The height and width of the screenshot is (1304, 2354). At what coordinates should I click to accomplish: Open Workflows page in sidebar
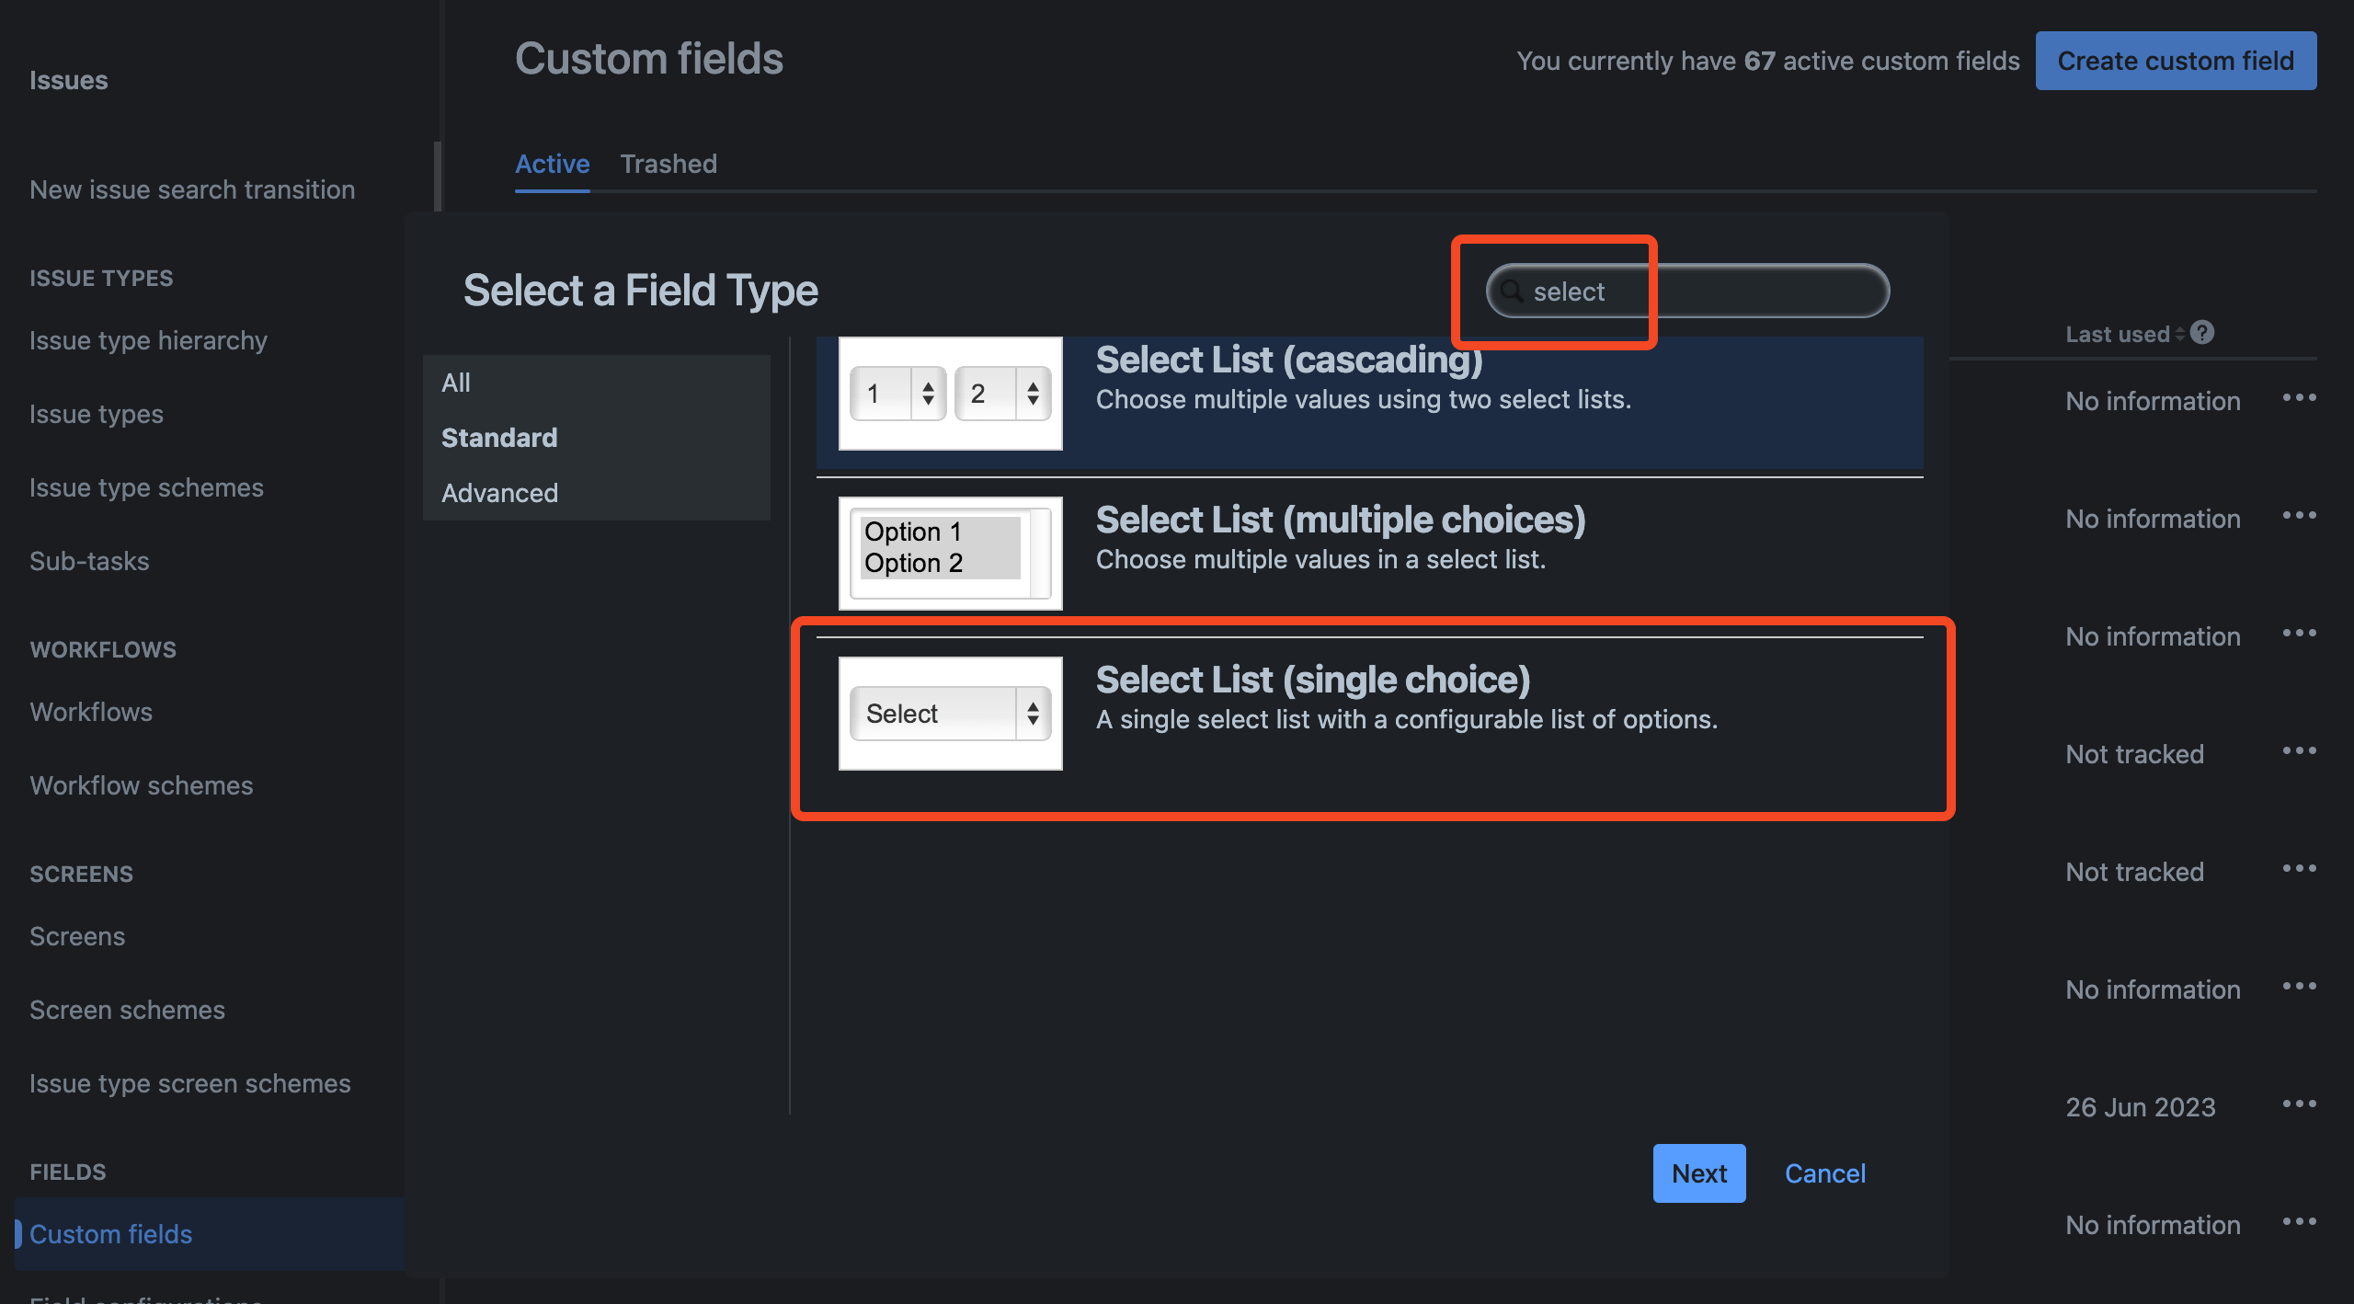point(91,712)
